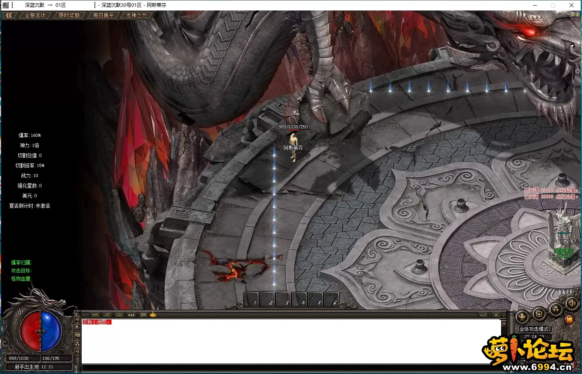Minimize the game window
The width and height of the screenshot is (582, 374).
[x=535, y=5]
